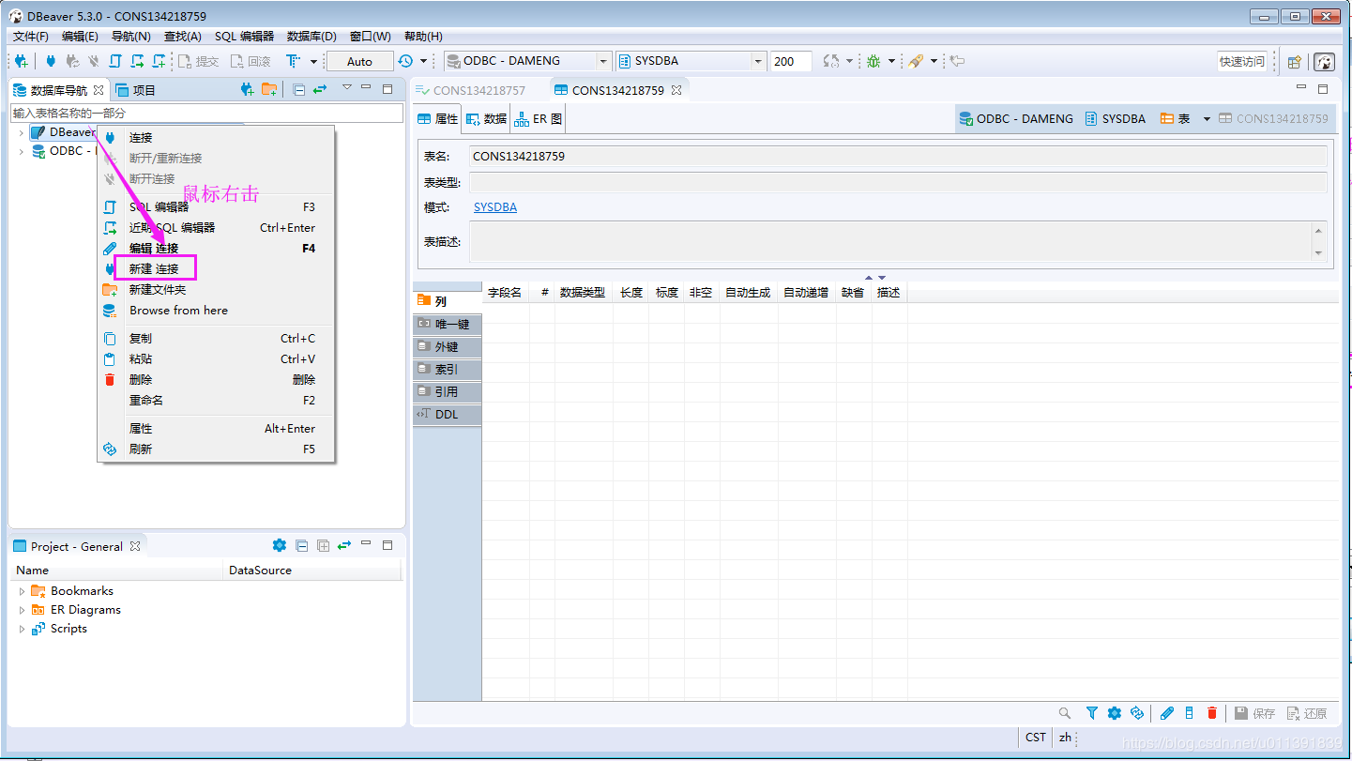Choose Browse from here in context menu

coord(178,311)
